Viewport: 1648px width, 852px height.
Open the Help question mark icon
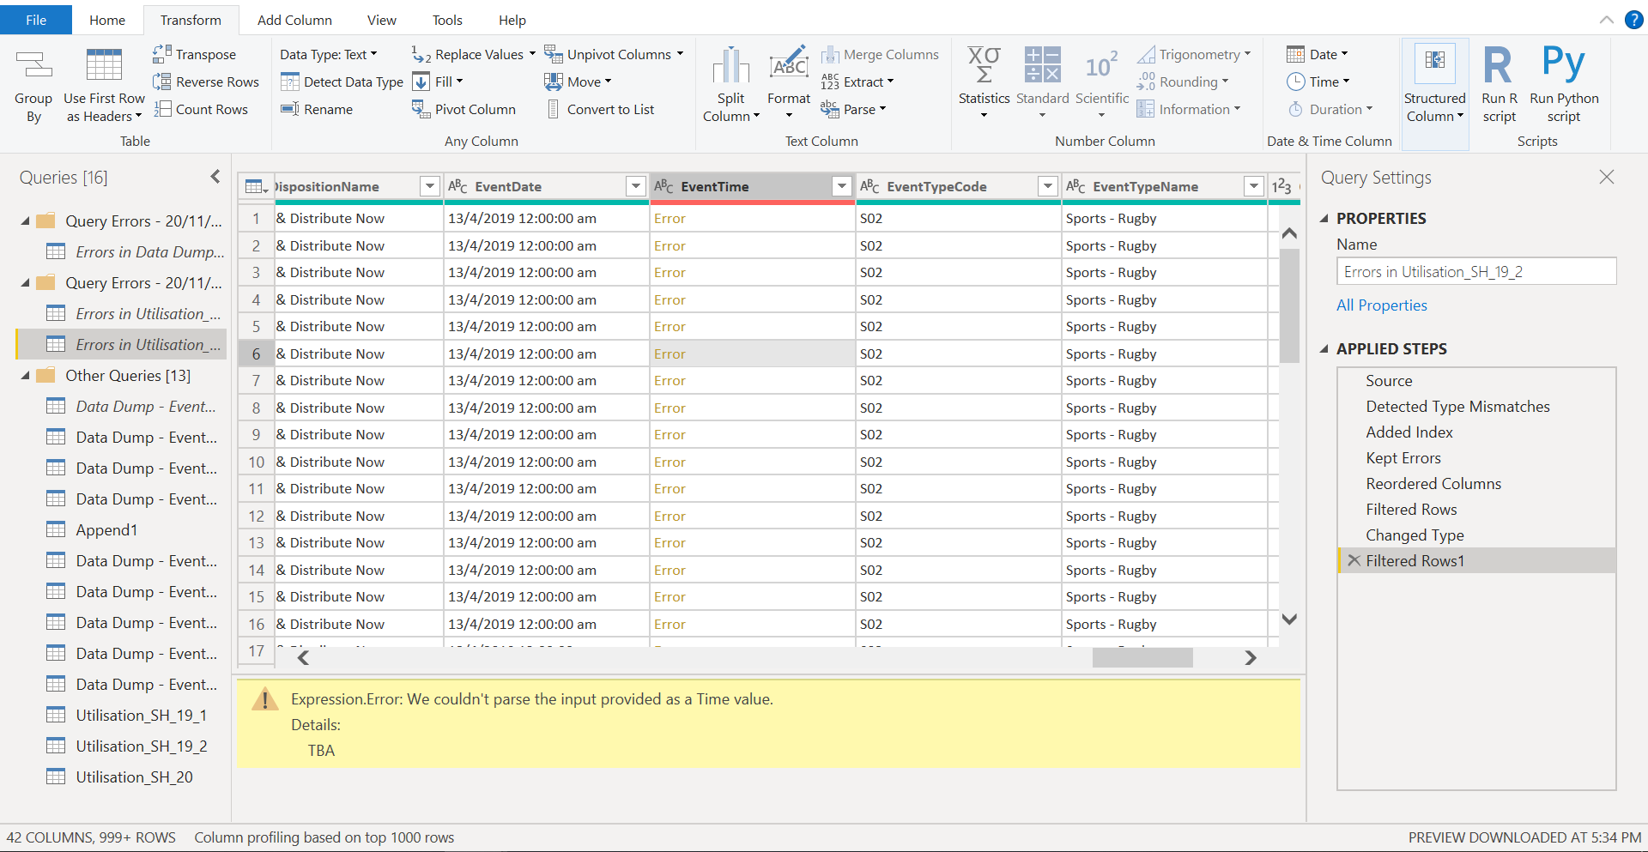(x=1633, y=20)
